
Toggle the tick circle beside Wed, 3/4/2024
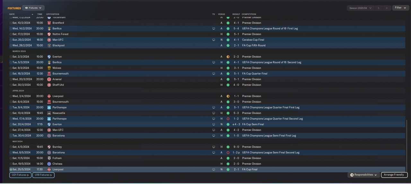11,96
